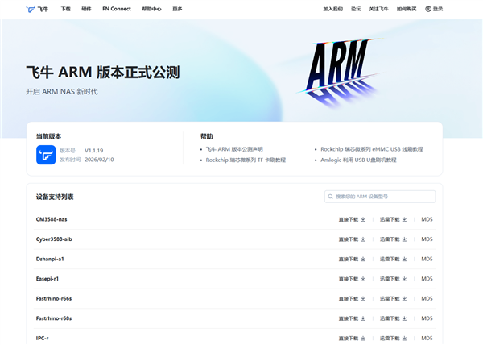Image resolution: width=483 pixels, height=345 pixels.
Task: Click direct download arrow icon for CM3588-nas
Action: (363, 219)
